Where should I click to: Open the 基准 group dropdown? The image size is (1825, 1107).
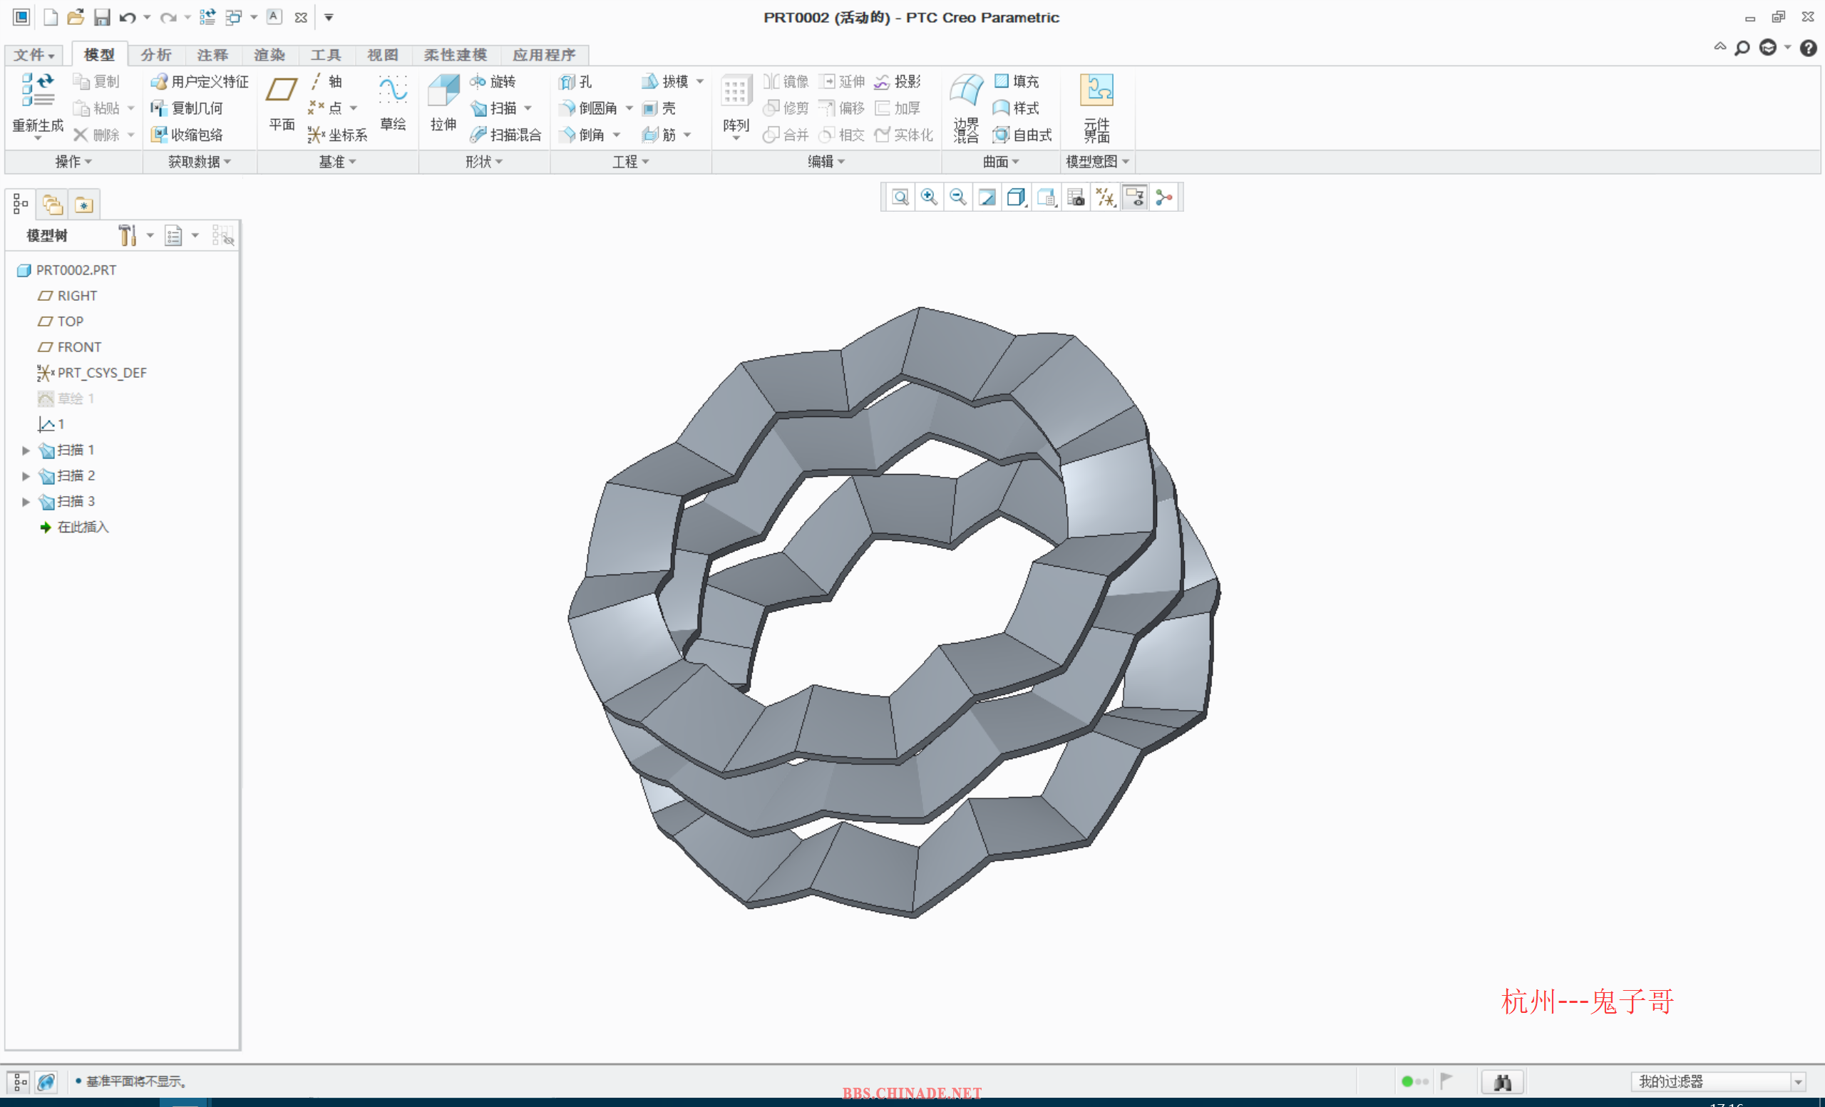coord(337,161)
